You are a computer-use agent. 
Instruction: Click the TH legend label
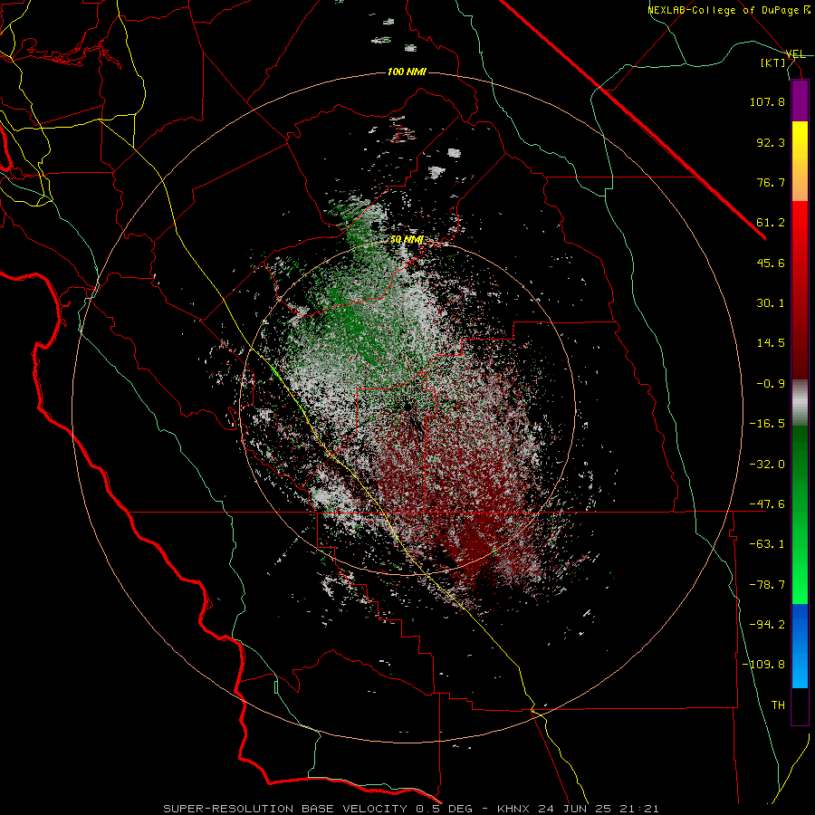pos(778,705)
